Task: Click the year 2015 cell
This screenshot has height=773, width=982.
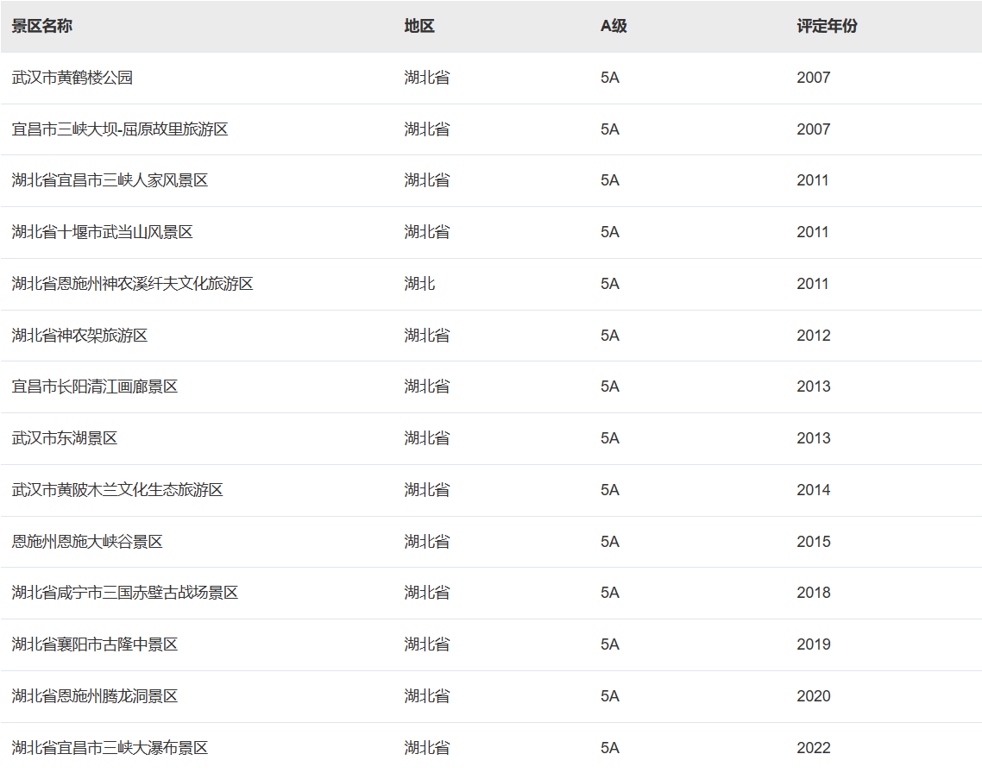Action: pyautogui.click(x=814, y=542)
